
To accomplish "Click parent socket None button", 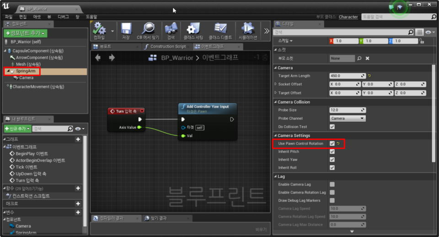I will pos(342,58).
